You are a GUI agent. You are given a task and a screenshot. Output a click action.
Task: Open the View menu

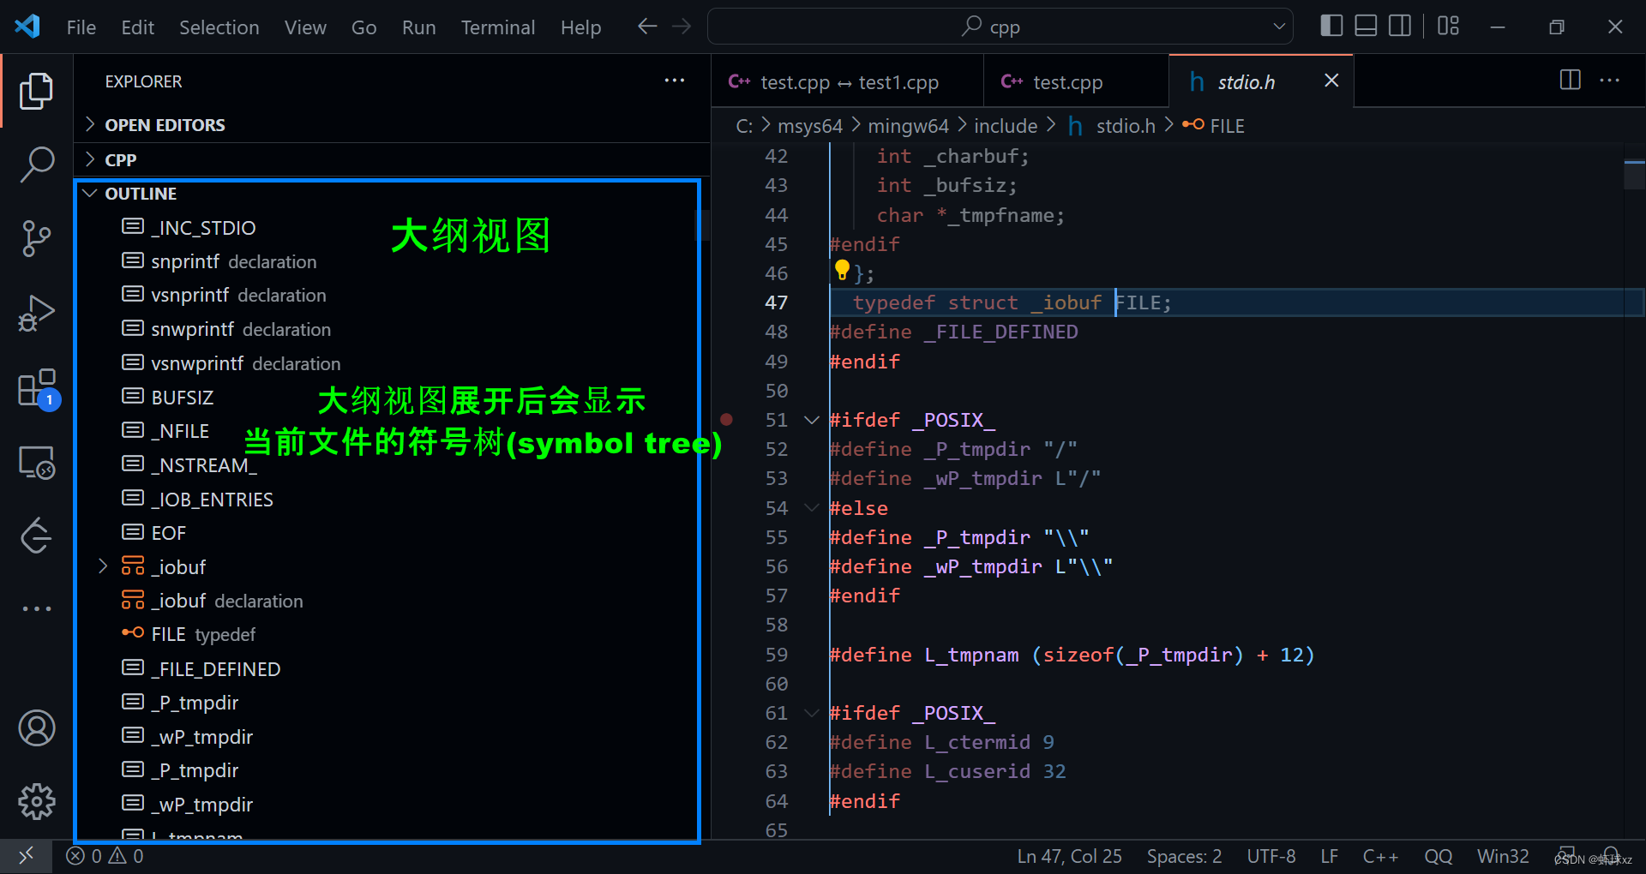pos(305,27)
